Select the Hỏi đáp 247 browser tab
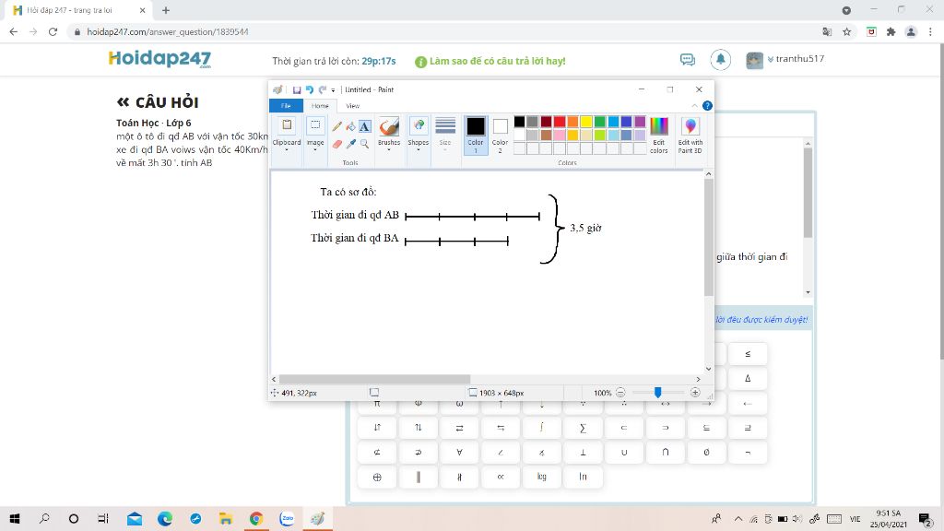The image size is (944, 531). pos(77,10)
